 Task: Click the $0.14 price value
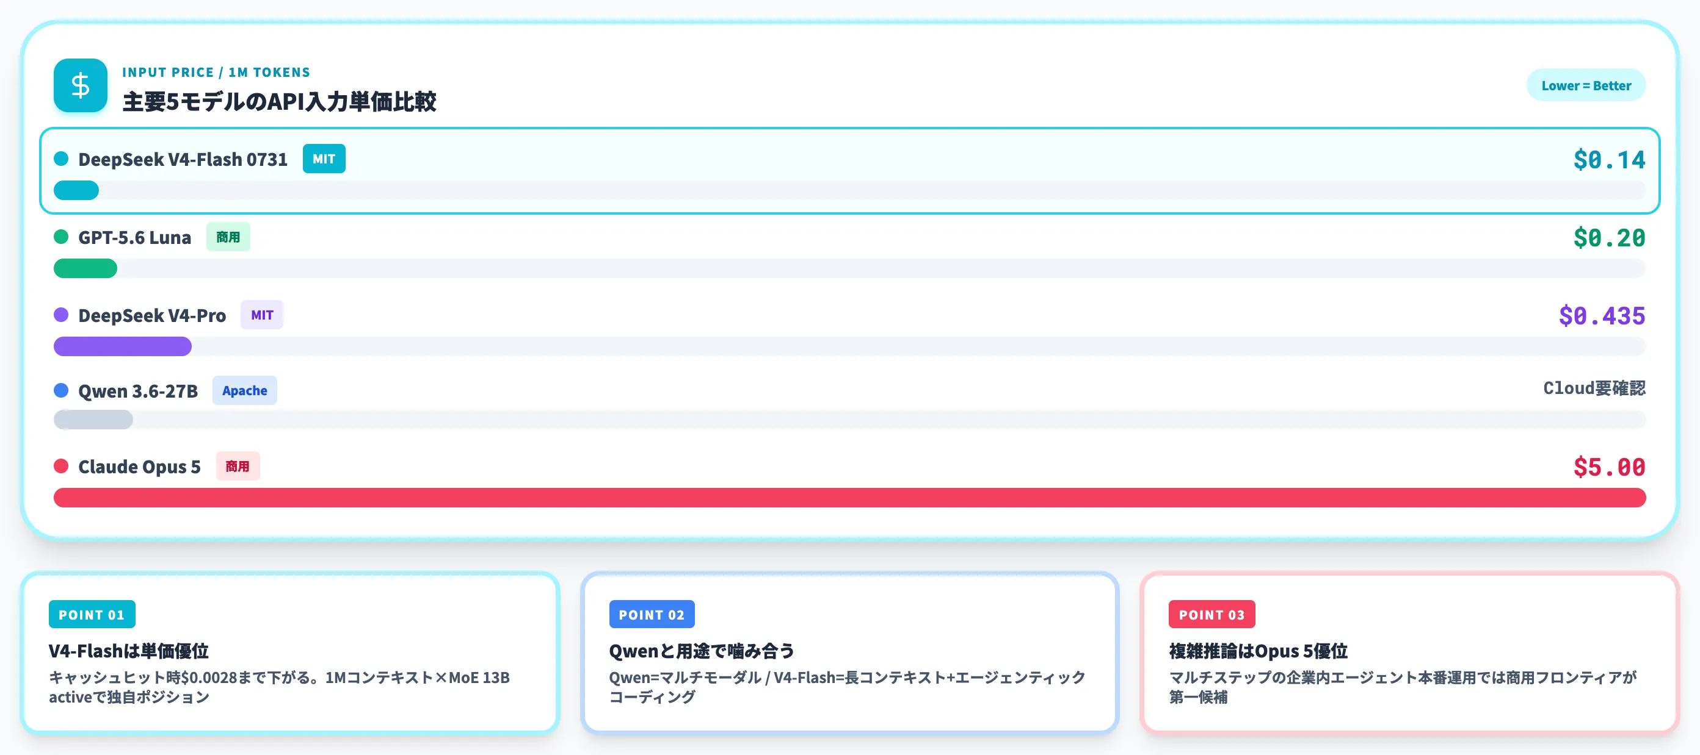tap(1609, 160)
